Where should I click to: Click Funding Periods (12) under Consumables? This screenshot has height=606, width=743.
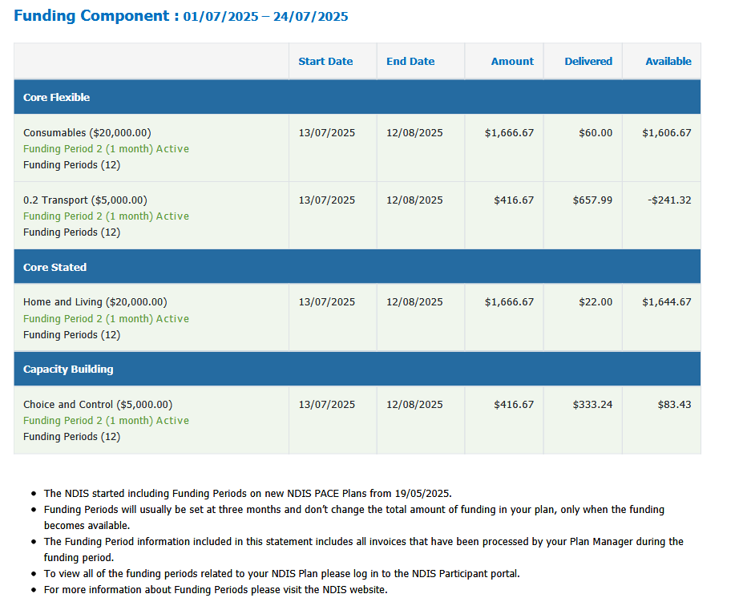[x=71, y=165]
